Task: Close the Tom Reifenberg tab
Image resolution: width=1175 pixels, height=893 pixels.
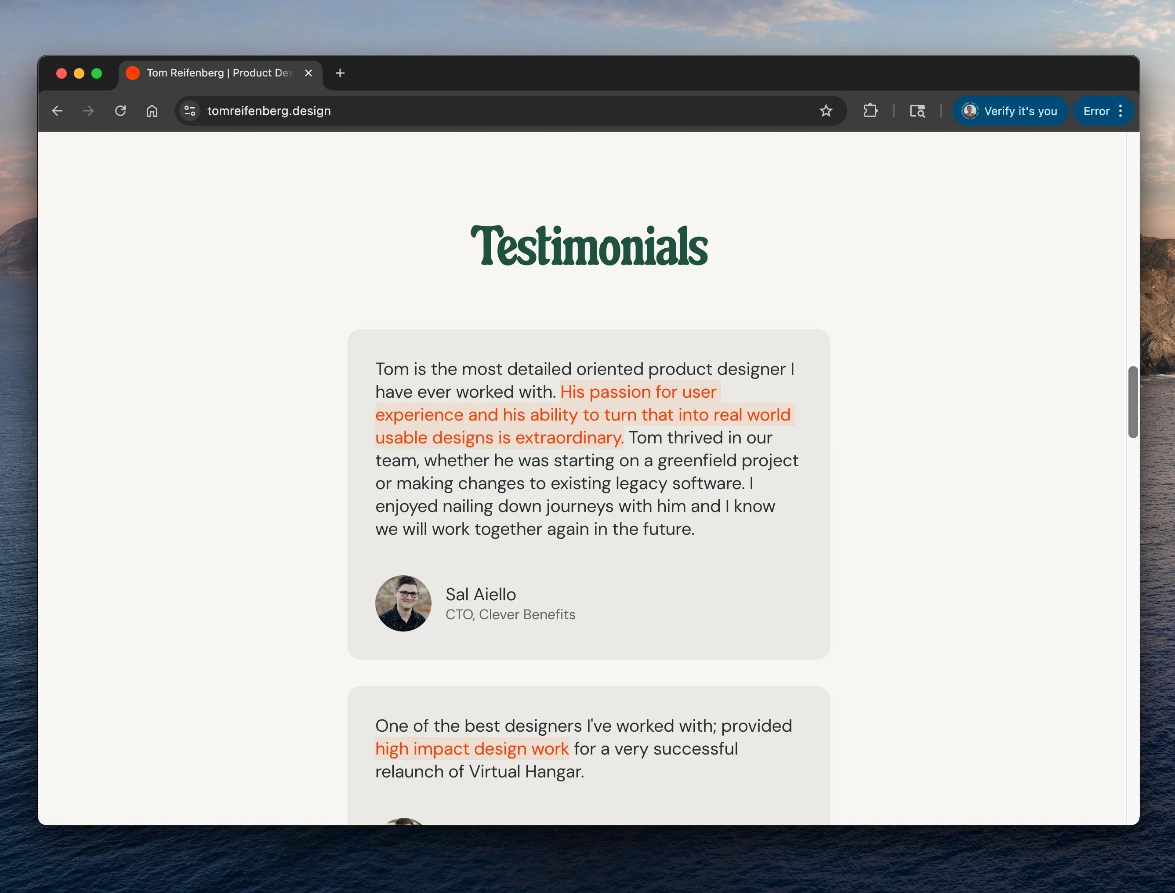Action: coord(308,73)
